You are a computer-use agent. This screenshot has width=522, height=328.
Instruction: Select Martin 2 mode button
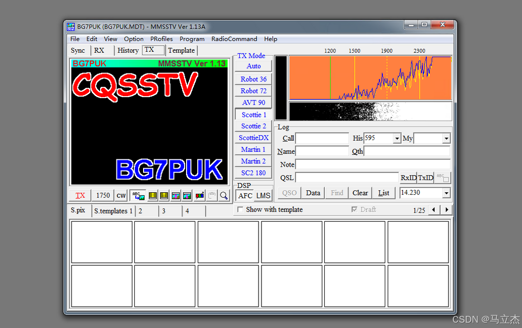[254, 161]
